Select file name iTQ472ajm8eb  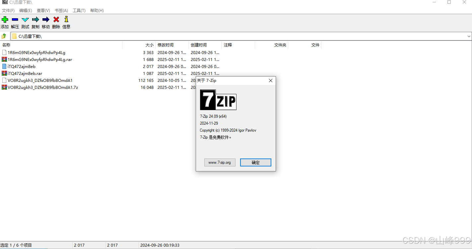22,66
